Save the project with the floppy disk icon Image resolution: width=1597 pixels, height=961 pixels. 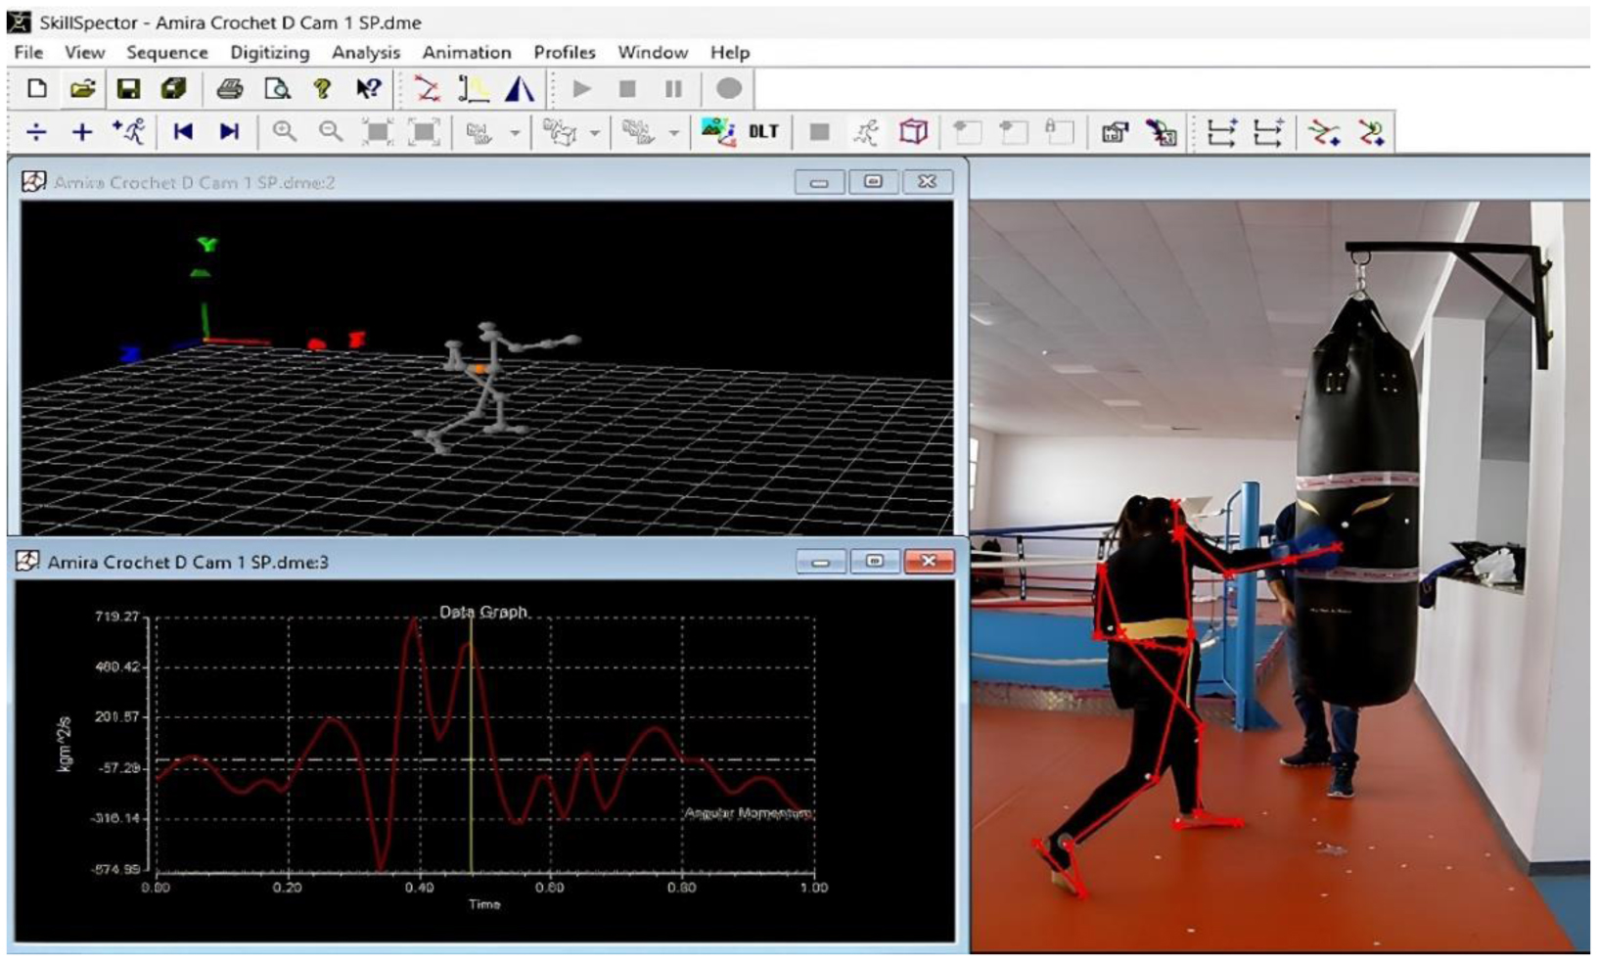(128, 89)
